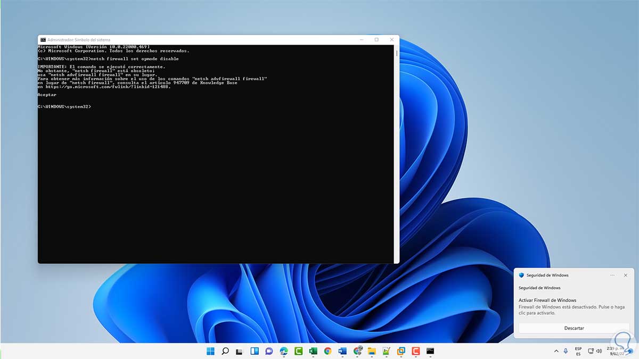The height and width of the screenshot is (359, 639).
Task: Open Command Prompt title bar system icon
Action: [x=43, y=39]
